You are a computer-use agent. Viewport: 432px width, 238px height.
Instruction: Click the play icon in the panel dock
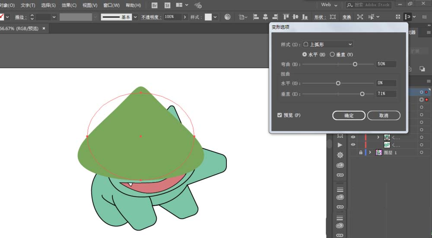click(x=340, y=145)
